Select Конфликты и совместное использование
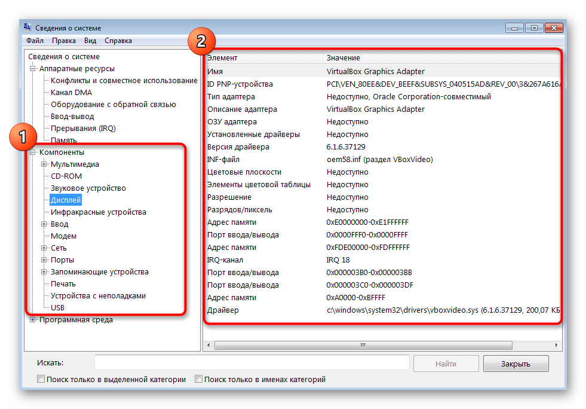The height and width of the screenshot is (409, 586). [124, 81]
